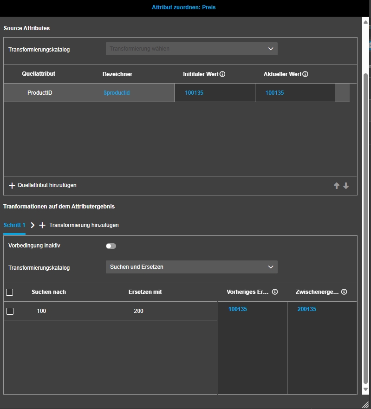Click the info icon next to Initialer Wert

point(222,74)
